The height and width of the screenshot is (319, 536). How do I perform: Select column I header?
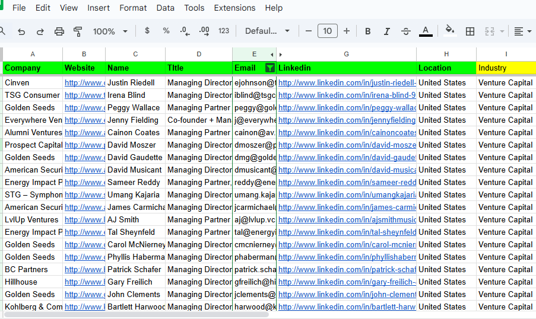[506, 54]
